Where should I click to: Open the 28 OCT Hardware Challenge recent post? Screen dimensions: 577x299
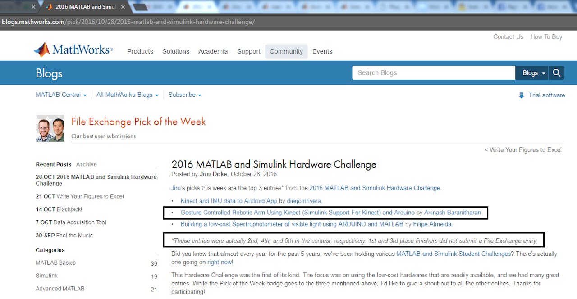96,180
